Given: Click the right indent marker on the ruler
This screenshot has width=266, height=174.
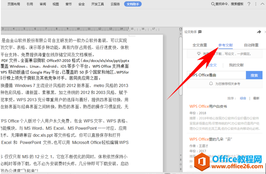Looking at the screenshot, I should coord(129,29).
